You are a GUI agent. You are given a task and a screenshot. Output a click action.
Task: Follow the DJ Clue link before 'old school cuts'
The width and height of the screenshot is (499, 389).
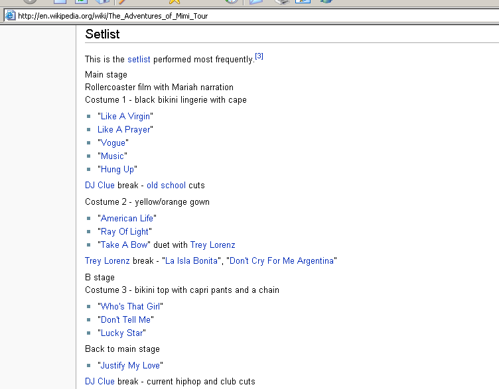pos(100,186)
